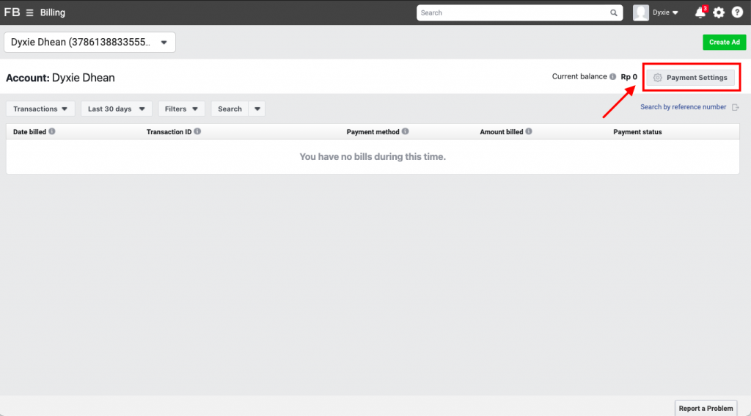Screen dimensions: 751x416
Task: Click the search magnifier icon
Action: [x=614, y=12]
